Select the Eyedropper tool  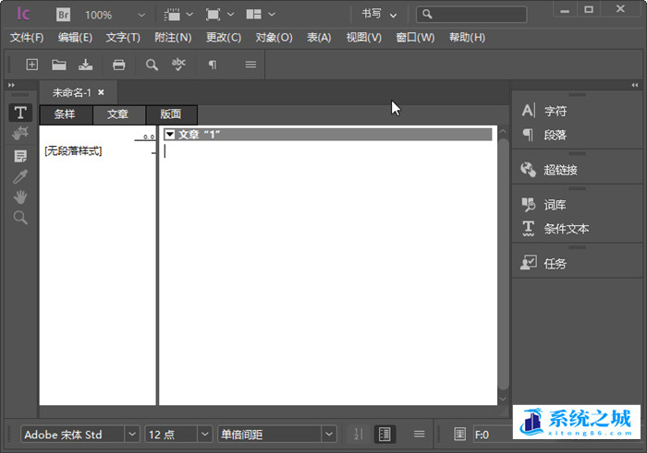20,176
